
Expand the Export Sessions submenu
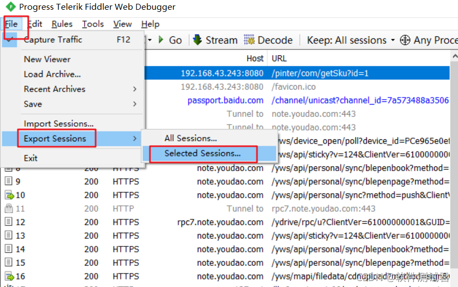[x=72, y=139]
